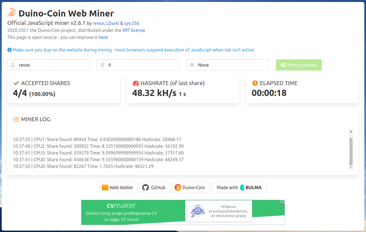This screenshot has width=366, height=232.
Task: Click the ACCEPTED SHARES heading
Action: point(46,83)
